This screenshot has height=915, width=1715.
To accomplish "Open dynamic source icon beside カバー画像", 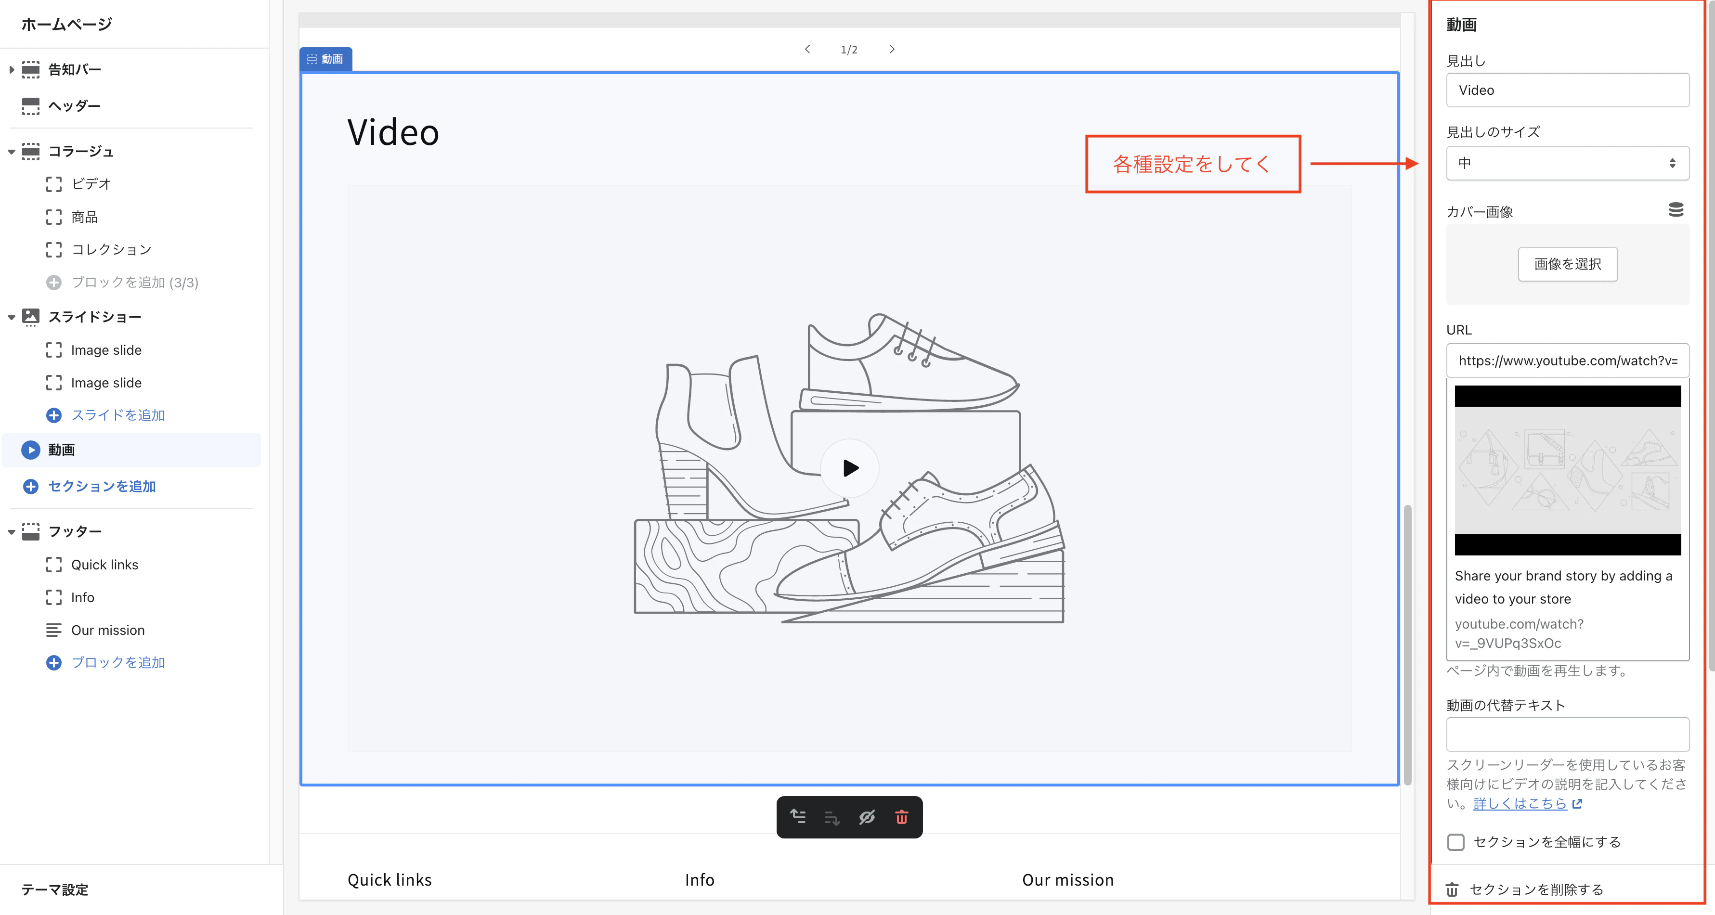I will [x=1676, y=210].
